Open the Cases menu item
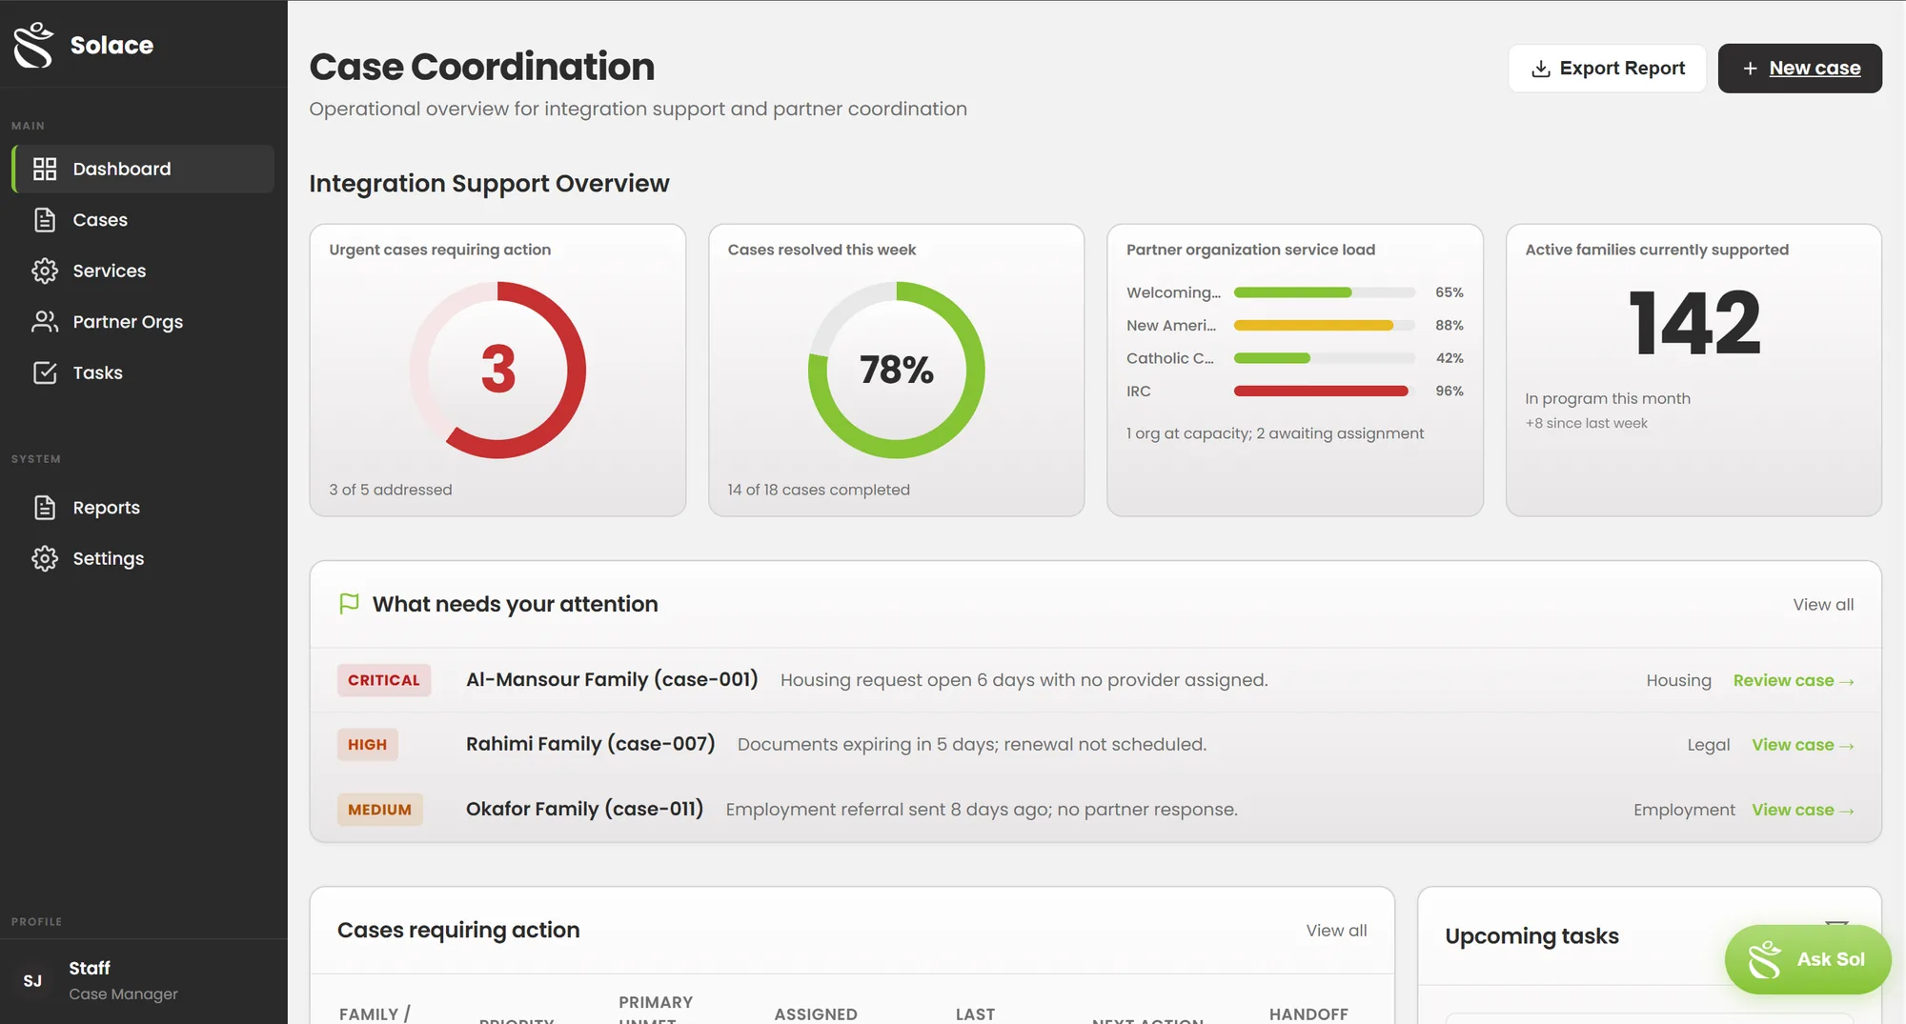Image resolution: width=1906 pixels, height=1024 pixels. point(143,220)
